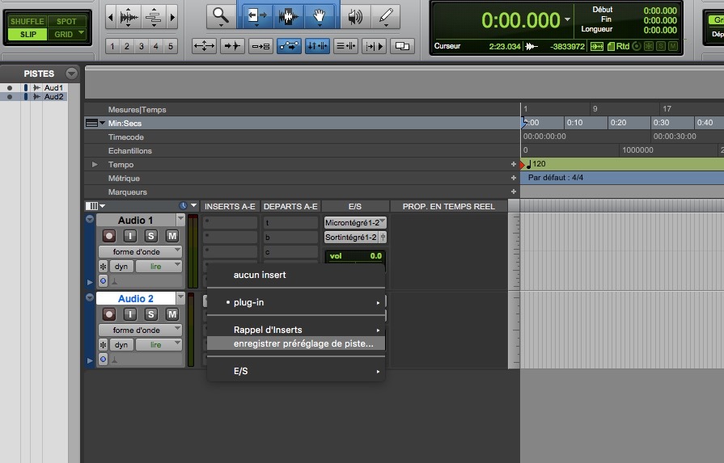Click the Par défaut : 4/4 meter marker
The width and height of the screenshot is (724, 463).
[556, 178]
